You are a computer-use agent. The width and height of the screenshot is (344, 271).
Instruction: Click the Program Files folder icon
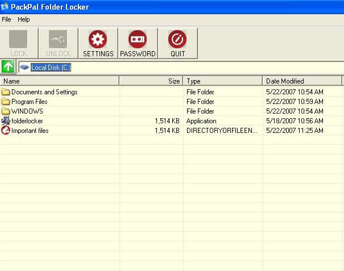6,102
